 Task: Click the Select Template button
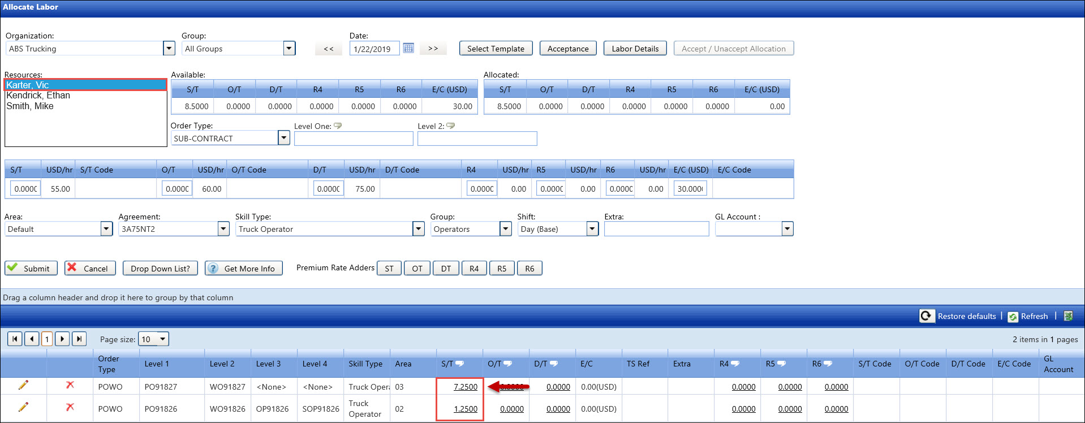496,49
